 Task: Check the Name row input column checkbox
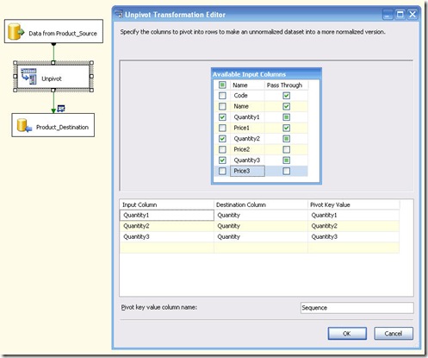[222, 106]
